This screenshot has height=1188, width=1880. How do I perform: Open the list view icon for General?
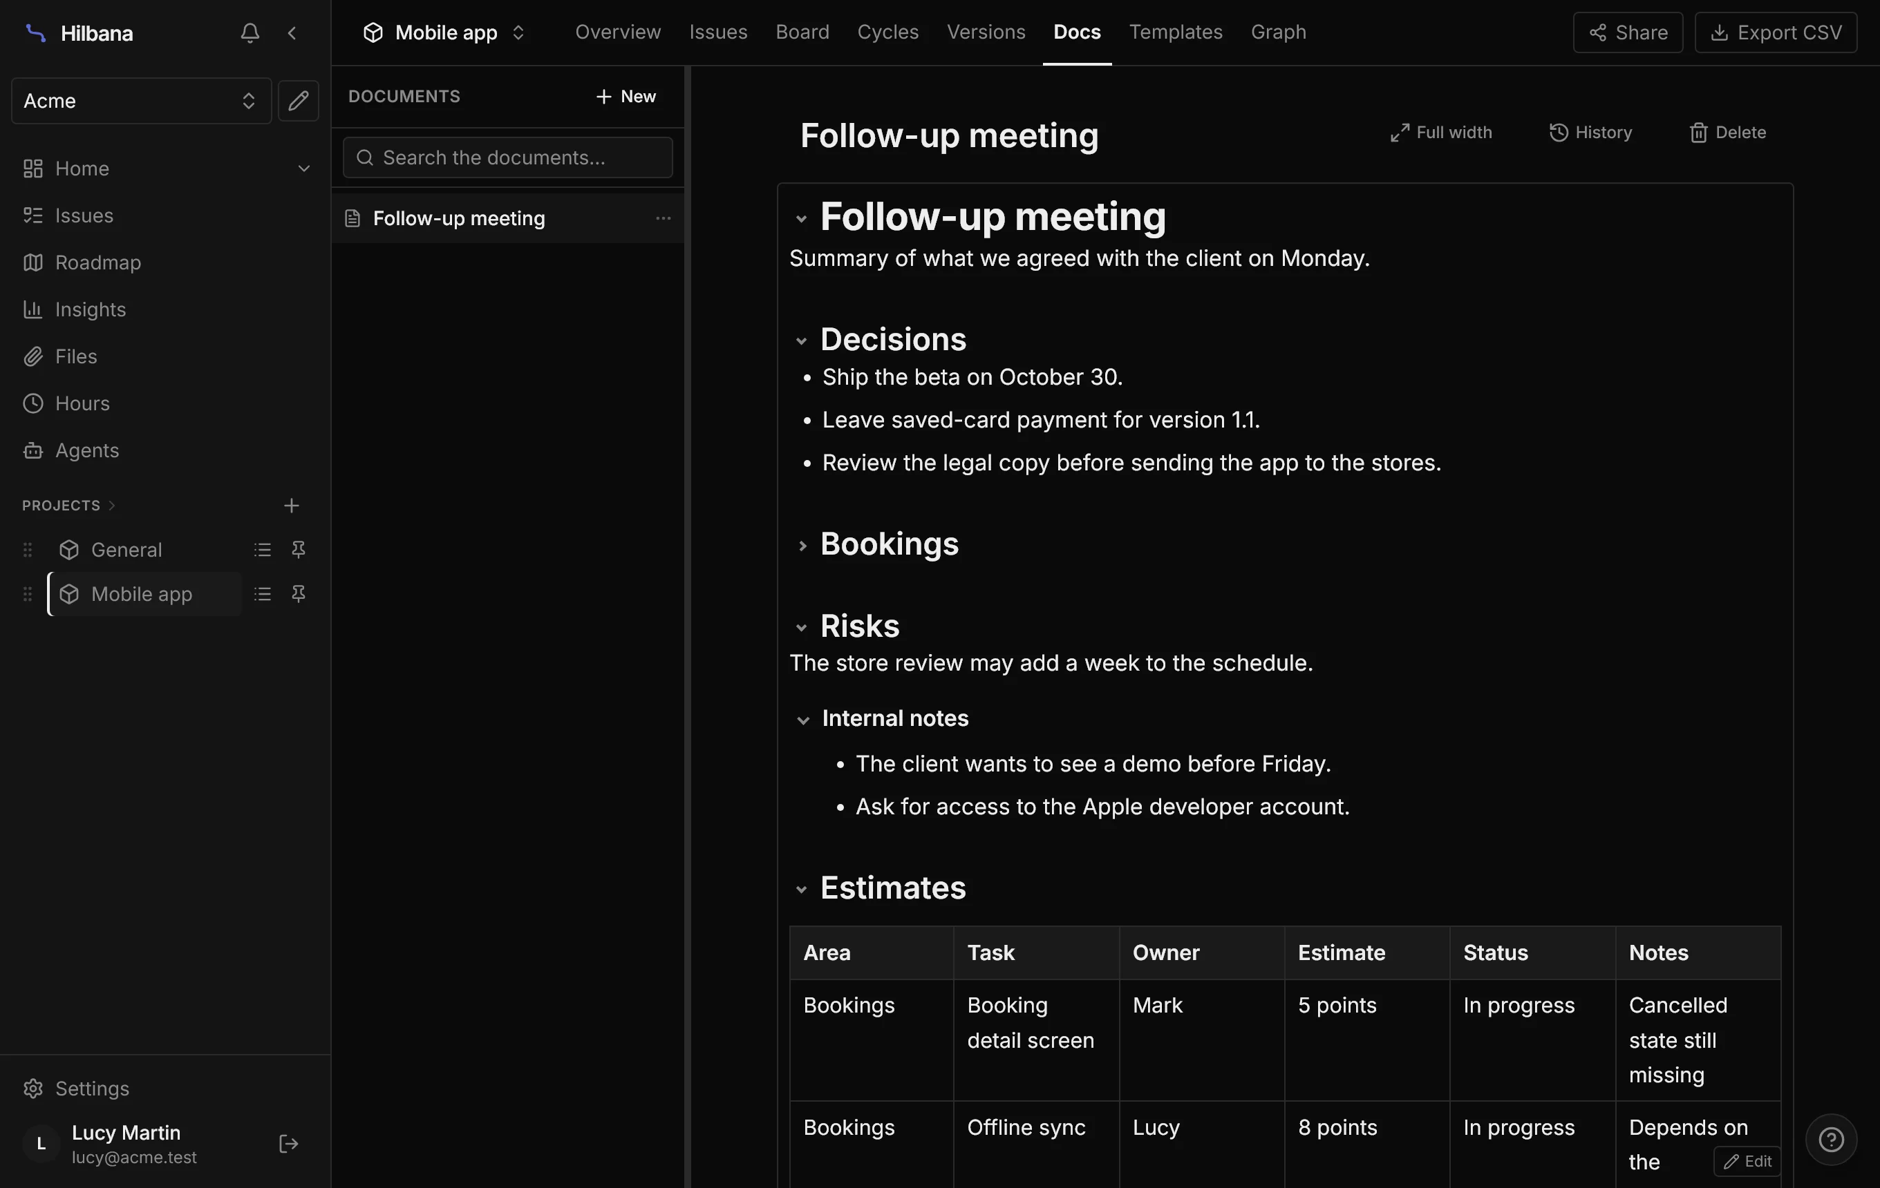pyautogui.click(x=263, y=550)
